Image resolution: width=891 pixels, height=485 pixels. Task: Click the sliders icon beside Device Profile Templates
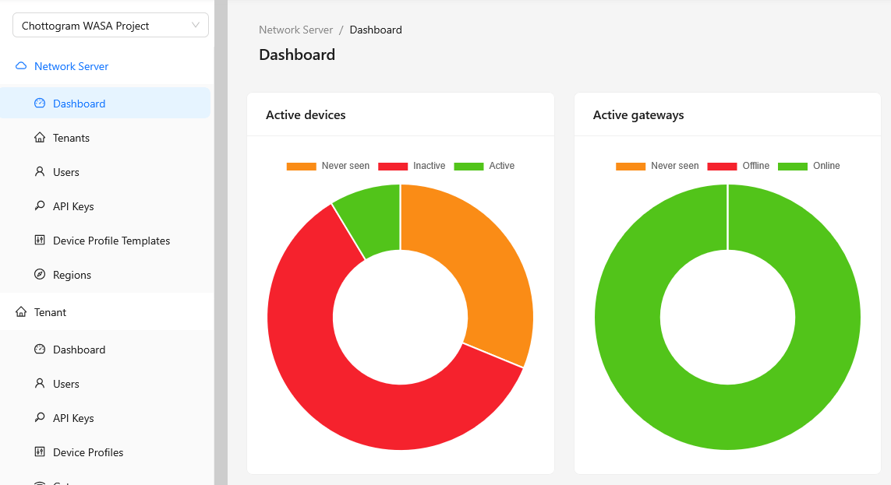pyautogui.click(x=40, y=240)
